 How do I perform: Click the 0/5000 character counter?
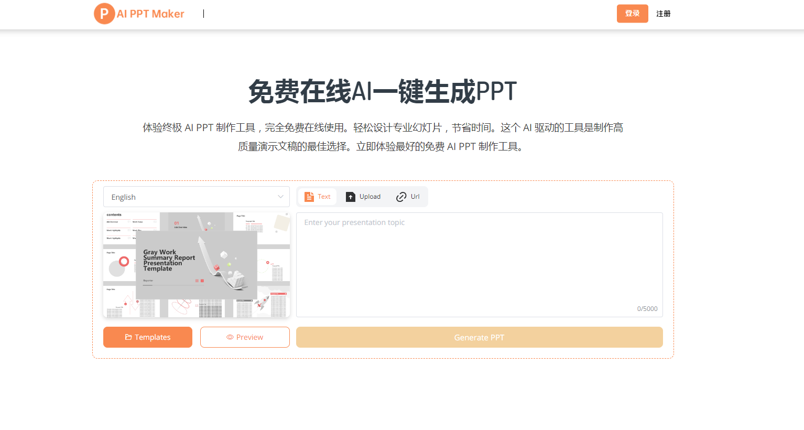coord(647,309)
